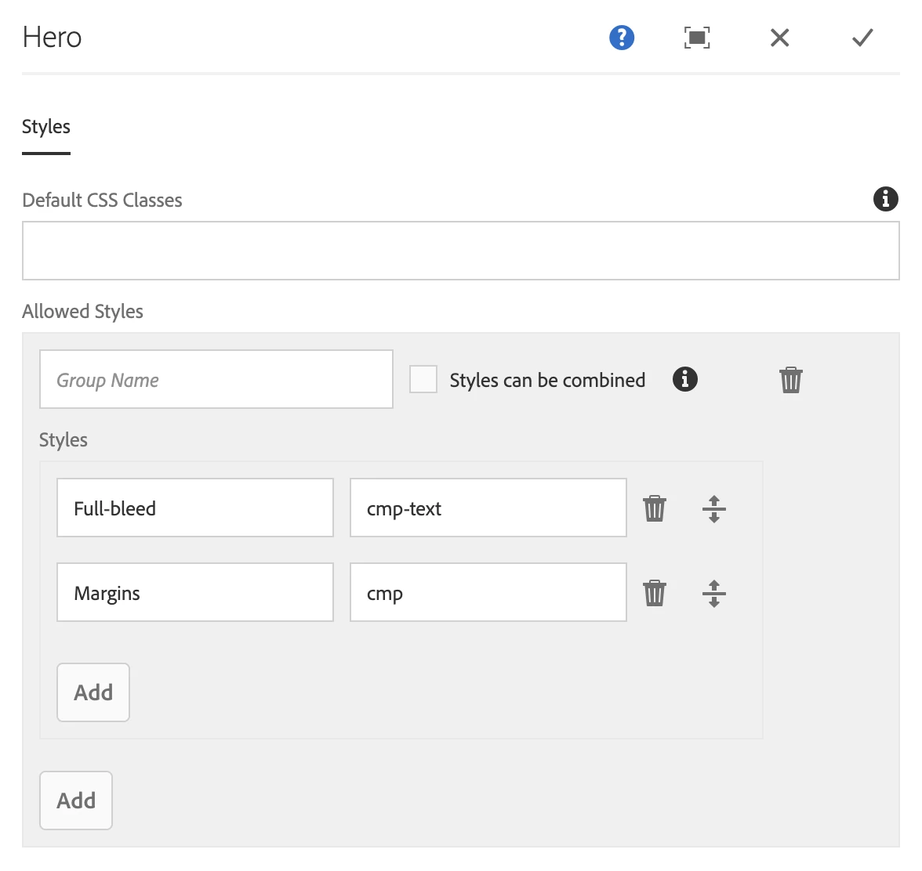
Task: Confirm changes with the checkmark icon
Action: coord(862,38)
